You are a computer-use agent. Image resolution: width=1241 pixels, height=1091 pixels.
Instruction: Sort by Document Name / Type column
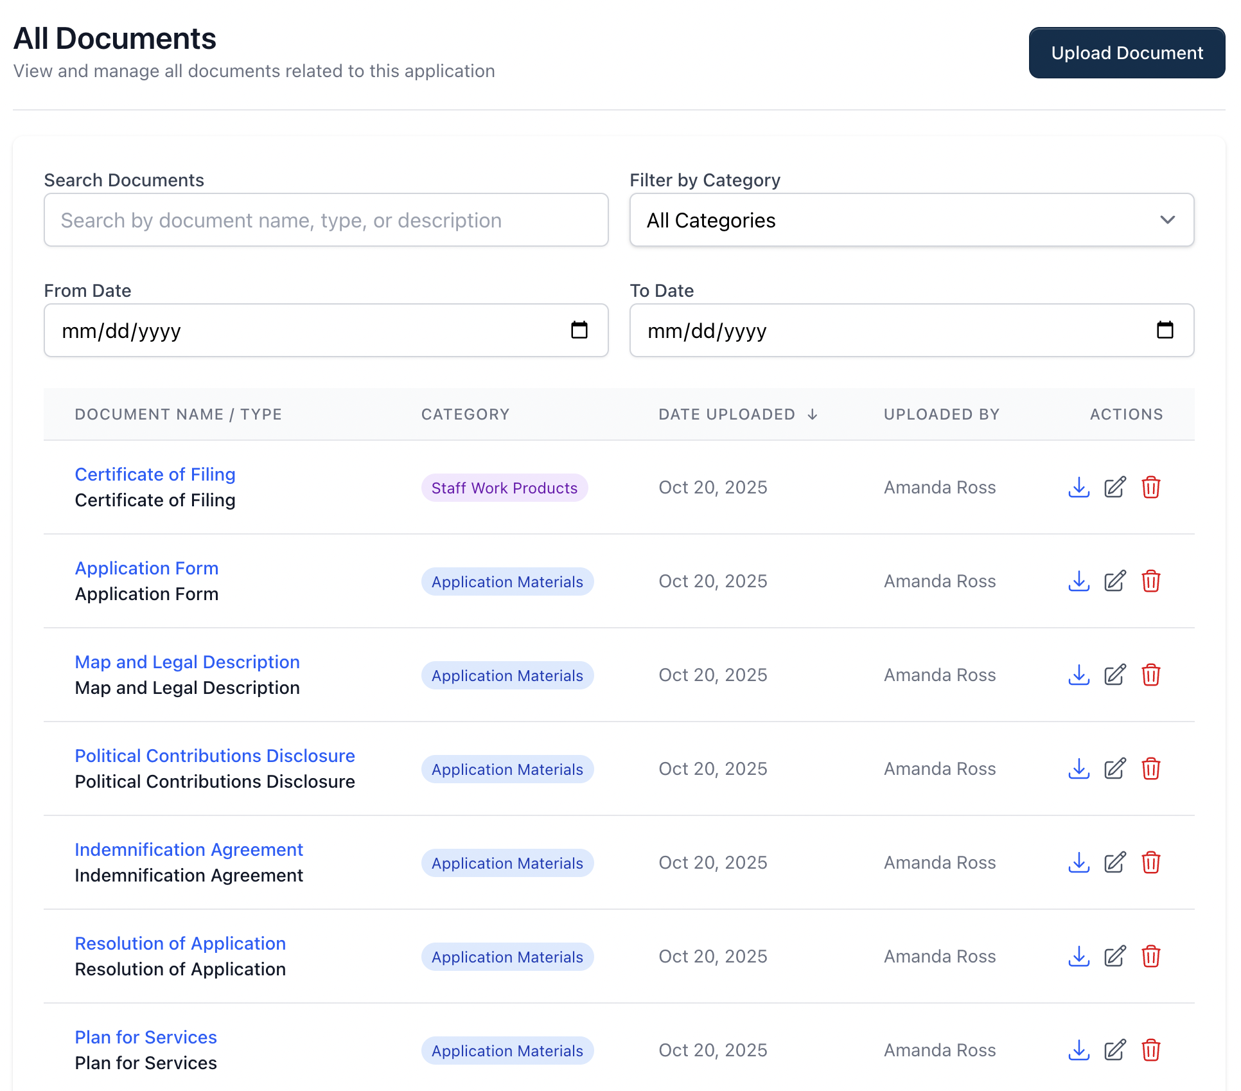178,414
